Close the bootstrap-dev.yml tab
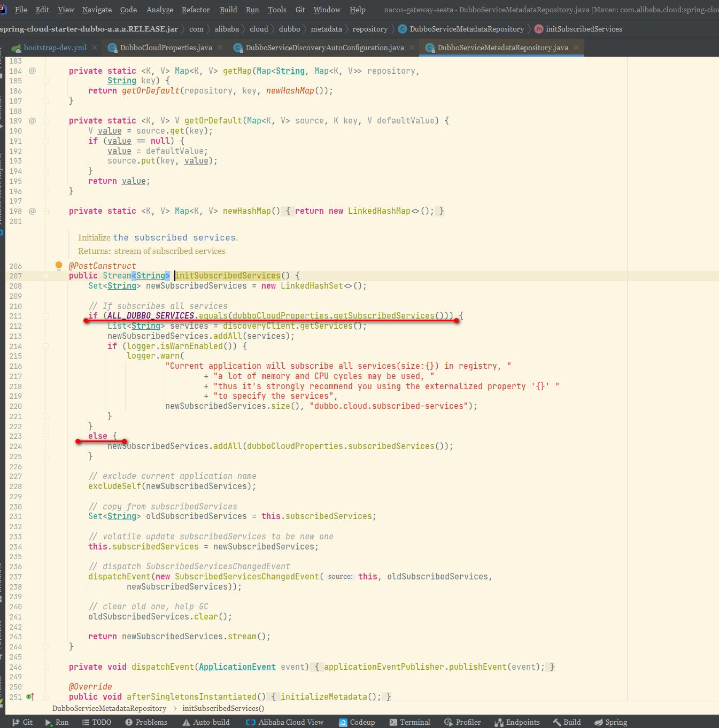The image size is (719, 728). pos(95,48)
